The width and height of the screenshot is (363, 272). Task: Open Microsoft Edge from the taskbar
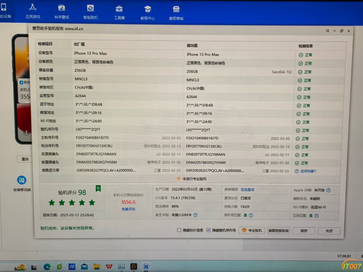coord(47,266)
